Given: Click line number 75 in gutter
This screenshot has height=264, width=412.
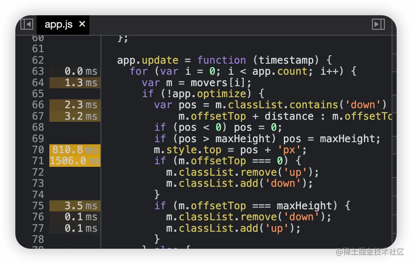Looking at the screenshot, I should (38, 206).
